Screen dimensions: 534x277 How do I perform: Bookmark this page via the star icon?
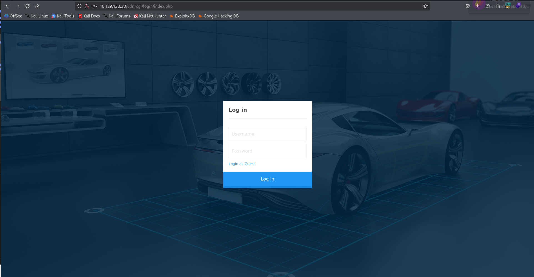tap(425, 6)
